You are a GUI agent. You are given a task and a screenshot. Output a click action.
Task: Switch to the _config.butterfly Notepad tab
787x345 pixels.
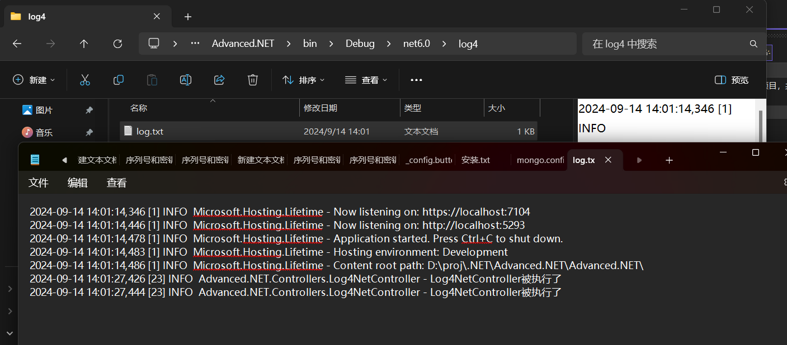tap(428, 160)
